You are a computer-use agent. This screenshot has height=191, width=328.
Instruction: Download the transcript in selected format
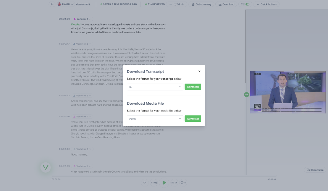[x=193, y=87]
